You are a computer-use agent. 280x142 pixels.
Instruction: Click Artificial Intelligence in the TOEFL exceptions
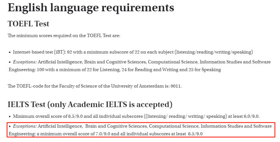60,62
